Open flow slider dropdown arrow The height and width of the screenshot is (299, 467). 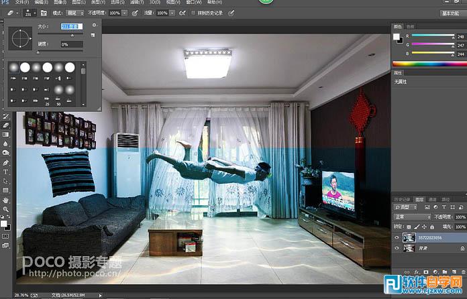click(x=172, y=13)
